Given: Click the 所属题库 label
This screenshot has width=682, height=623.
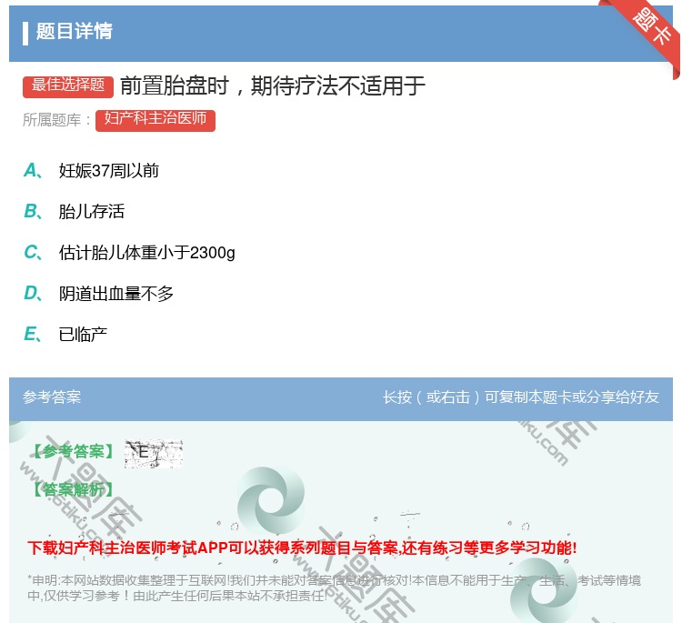Looking at the screenshot, I should pos(56,120).
